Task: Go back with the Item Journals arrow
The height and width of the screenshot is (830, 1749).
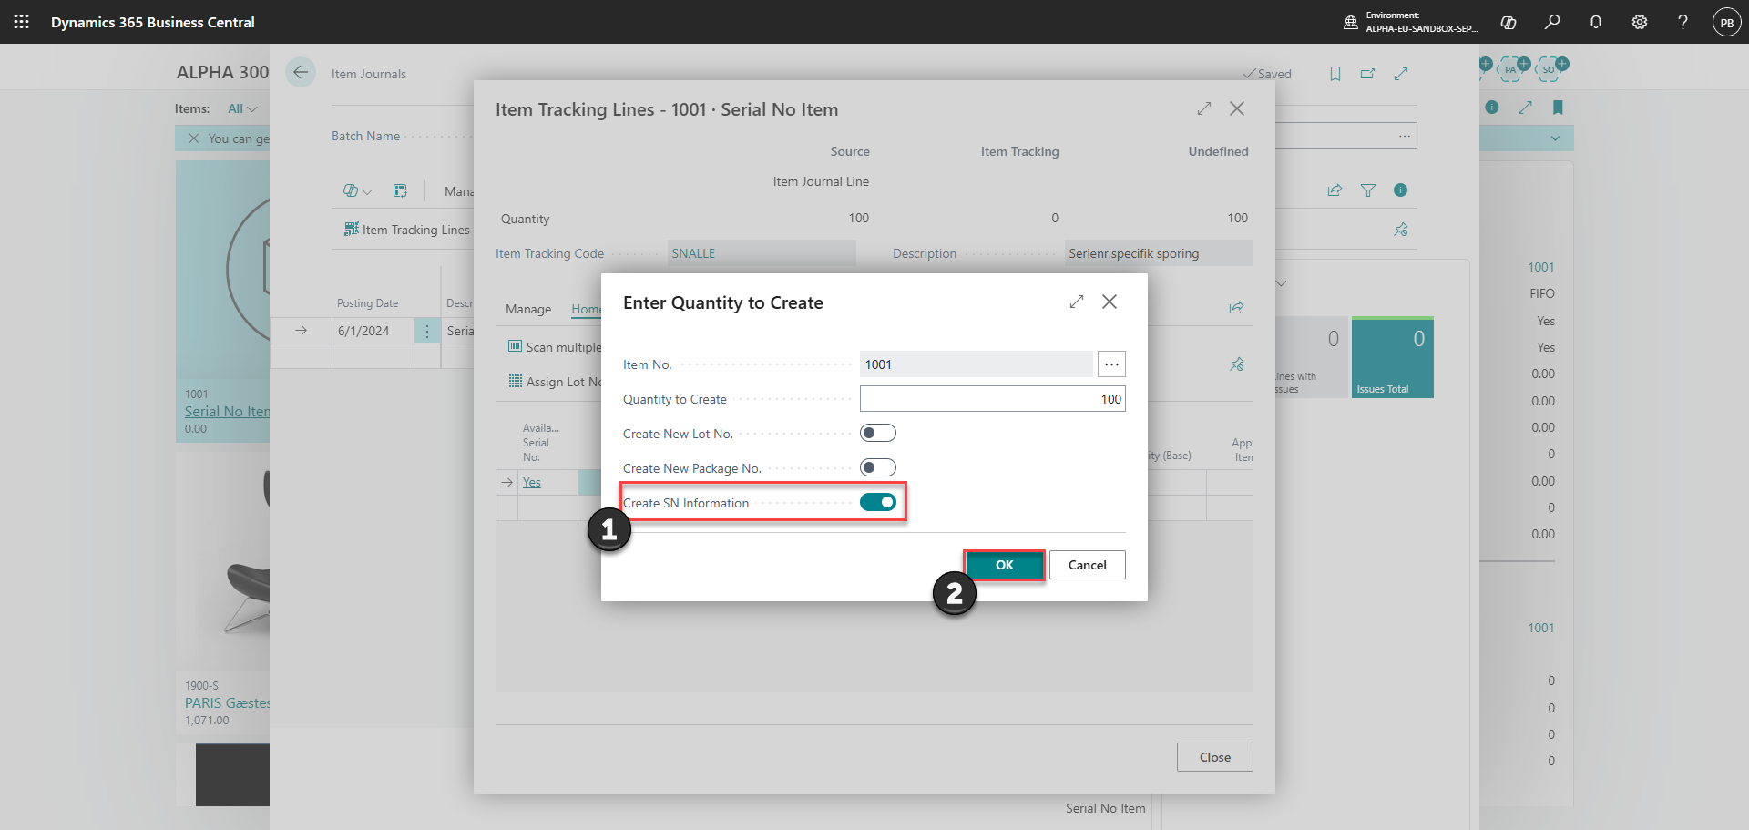Action: point(301,73)
